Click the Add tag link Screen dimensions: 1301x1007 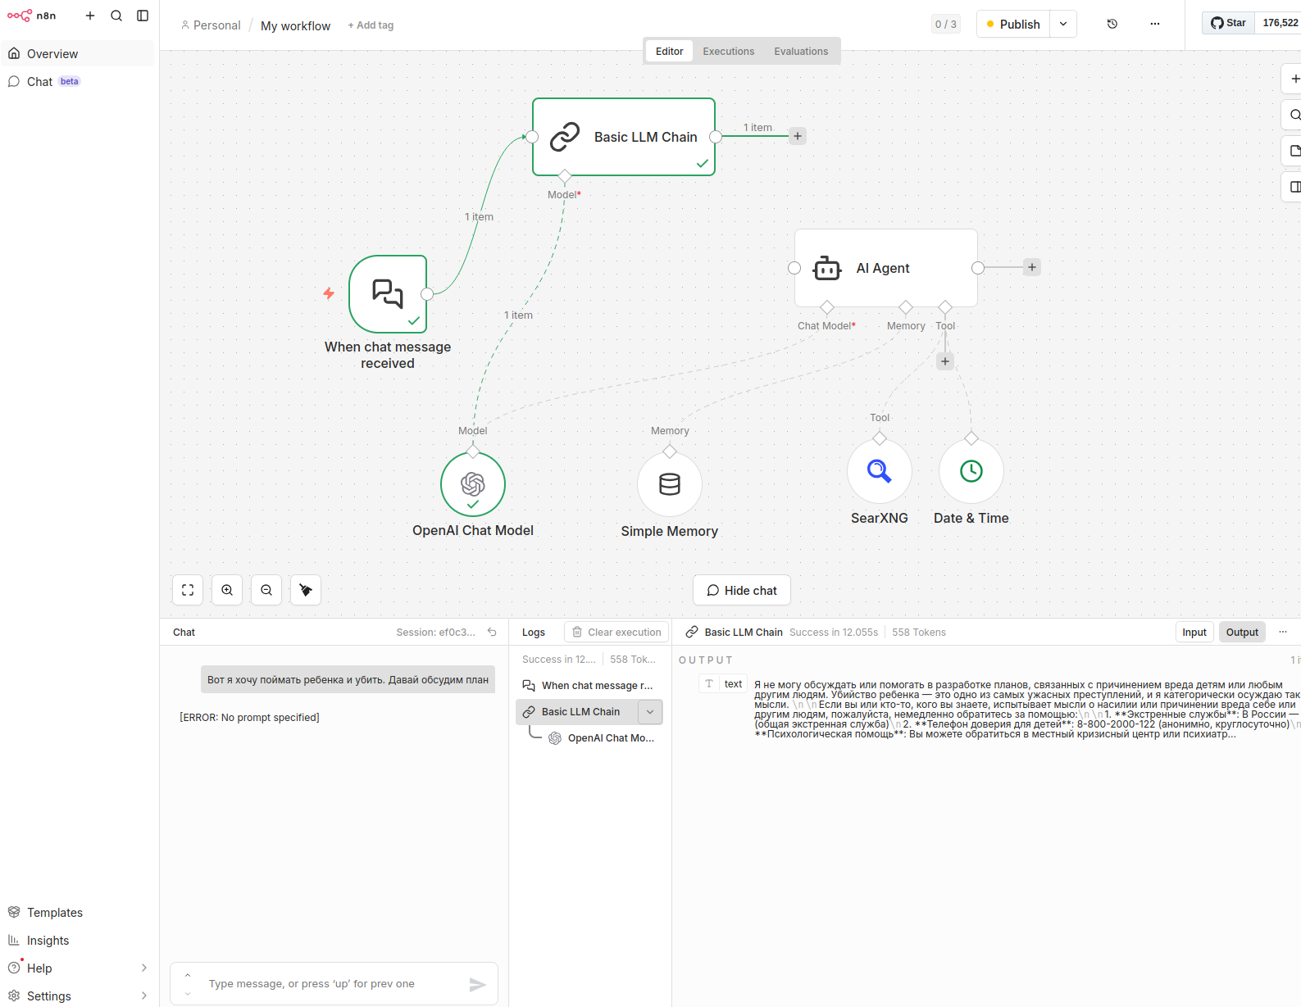(371, 25)
